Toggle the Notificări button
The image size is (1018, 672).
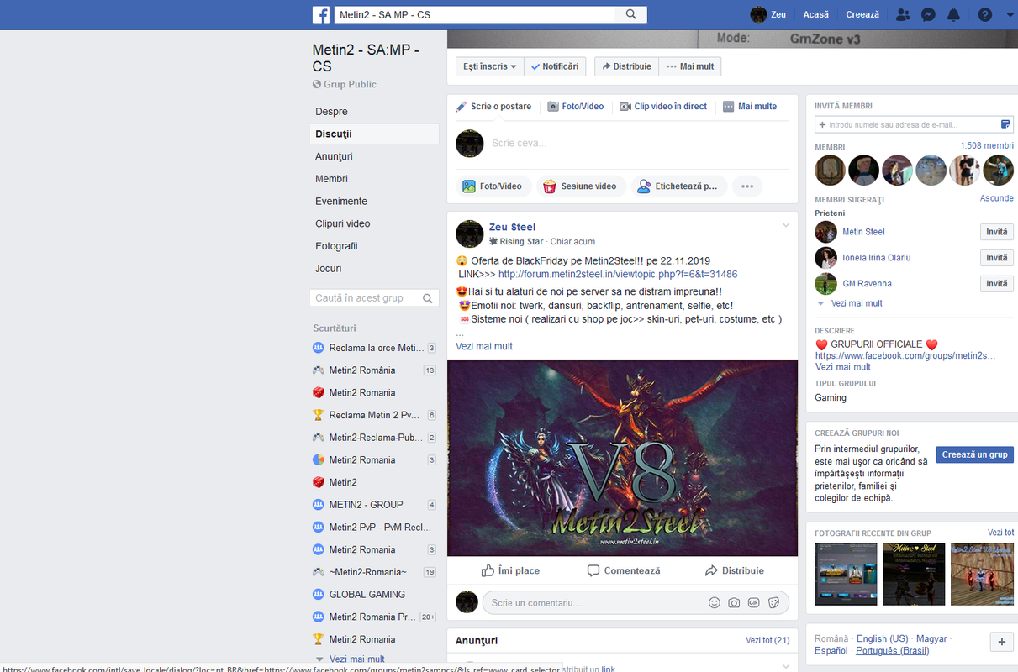(555, 66)
